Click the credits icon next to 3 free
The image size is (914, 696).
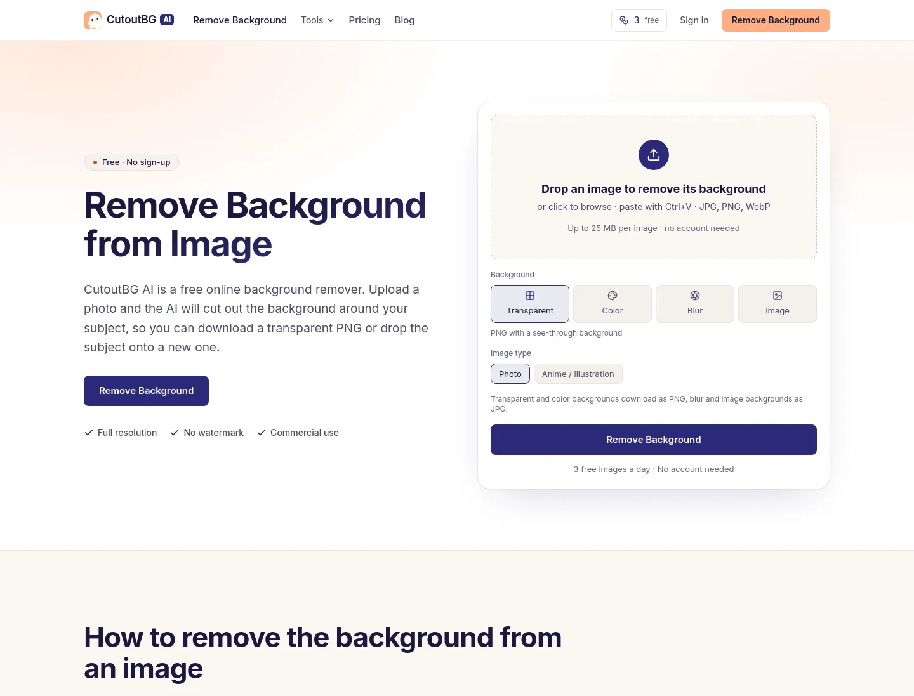[624, 20]
